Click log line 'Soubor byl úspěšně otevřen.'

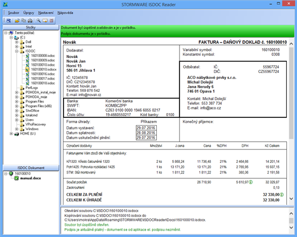coord(87,225)
